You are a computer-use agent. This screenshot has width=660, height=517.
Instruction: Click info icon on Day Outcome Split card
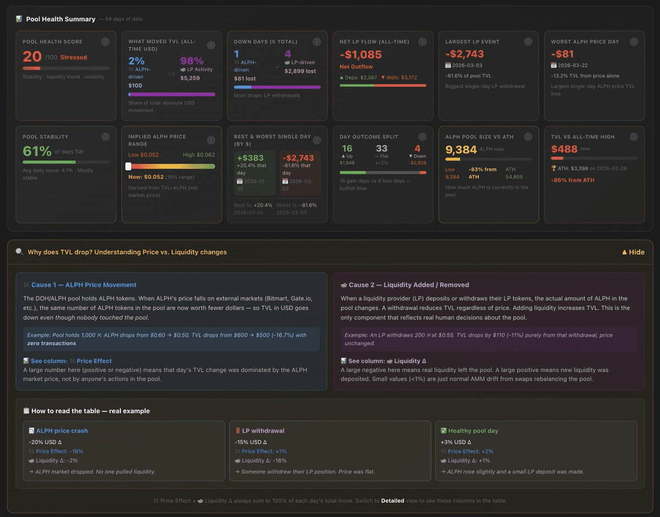422,137
